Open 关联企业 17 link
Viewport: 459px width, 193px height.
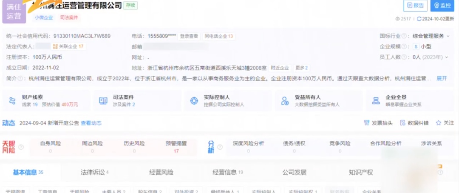(68, 47)
